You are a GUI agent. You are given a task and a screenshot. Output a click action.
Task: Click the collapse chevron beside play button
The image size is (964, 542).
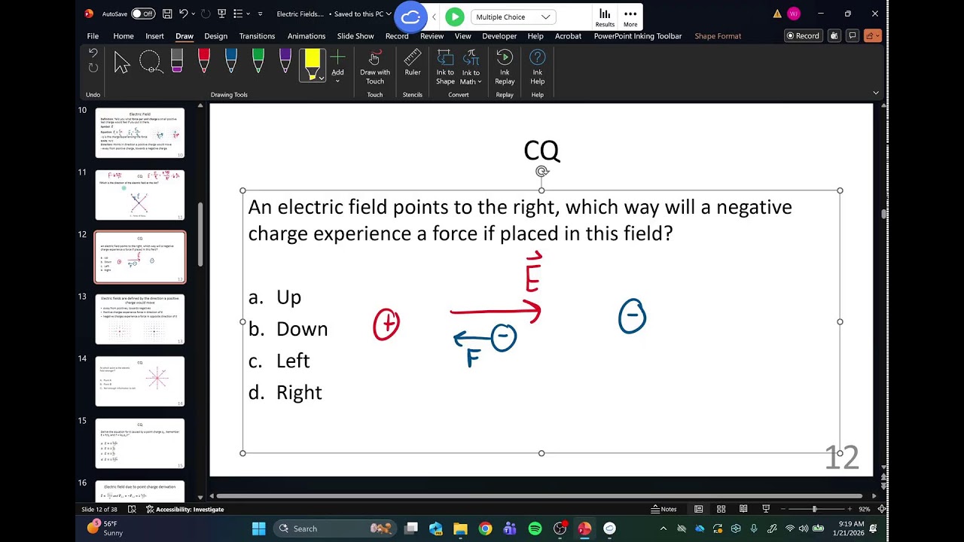point(434,17)
